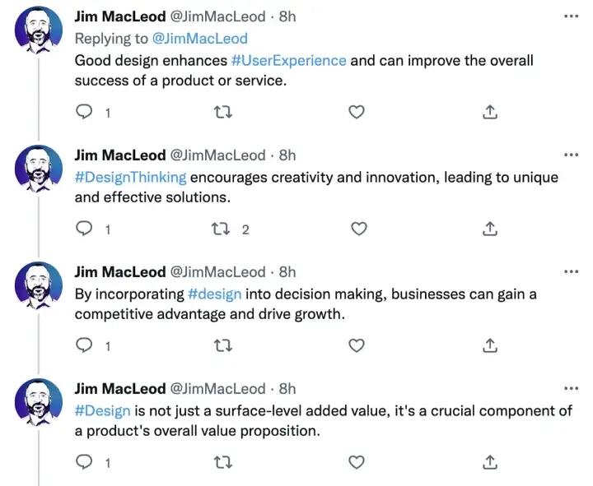Image resolution: width=593 pixels, height=486 pixels.
Task: Retweet the DesignThinking tweet with 2 retweets
Action: [221, 229]
